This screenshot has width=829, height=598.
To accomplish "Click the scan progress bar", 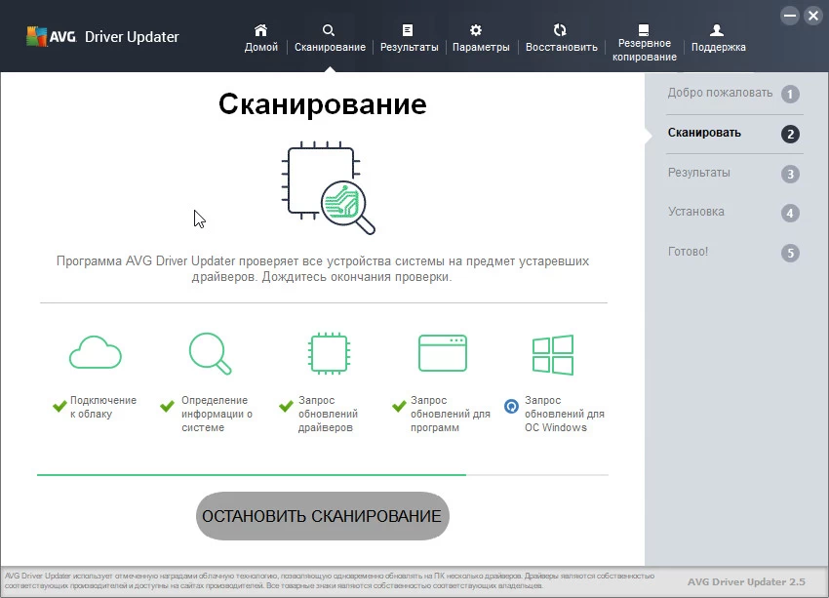I will pos(322,475).
